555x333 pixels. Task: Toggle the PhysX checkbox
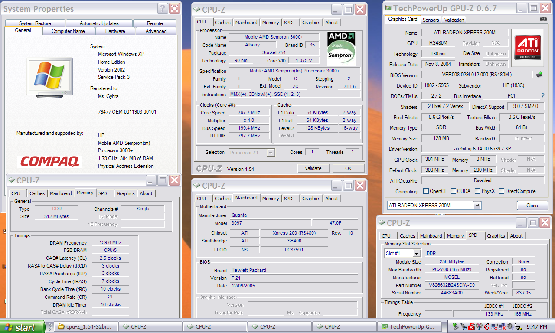[477, 191]
